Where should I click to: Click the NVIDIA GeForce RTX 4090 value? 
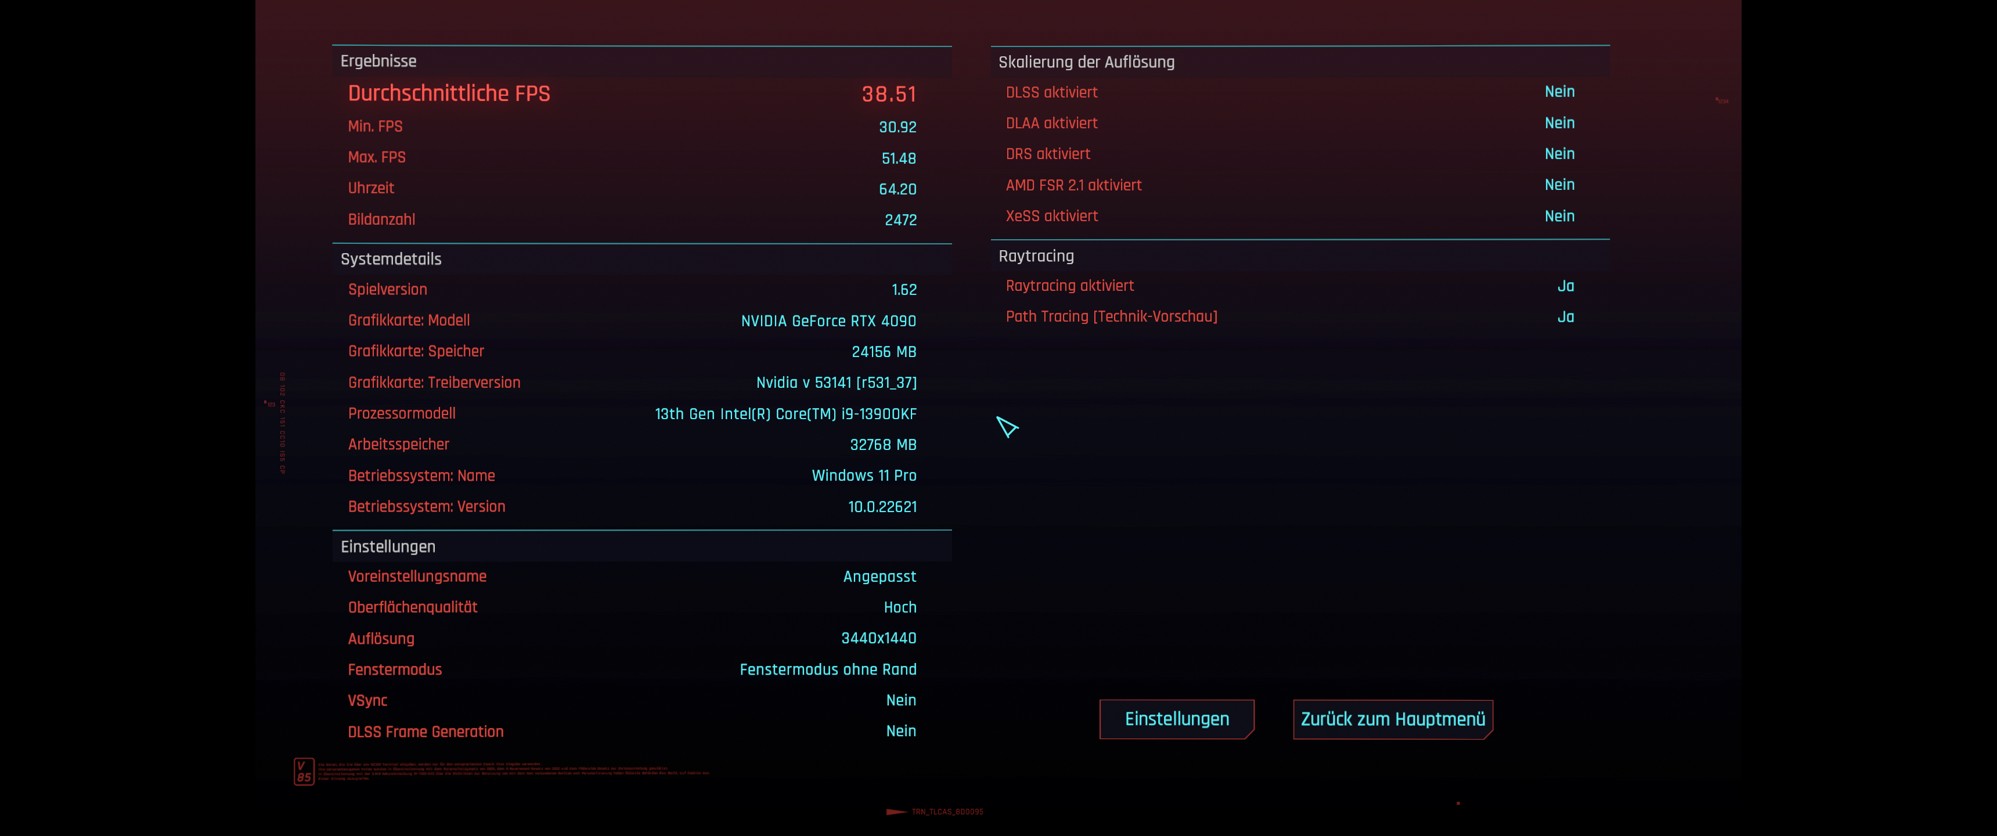[x=828, y=321]
